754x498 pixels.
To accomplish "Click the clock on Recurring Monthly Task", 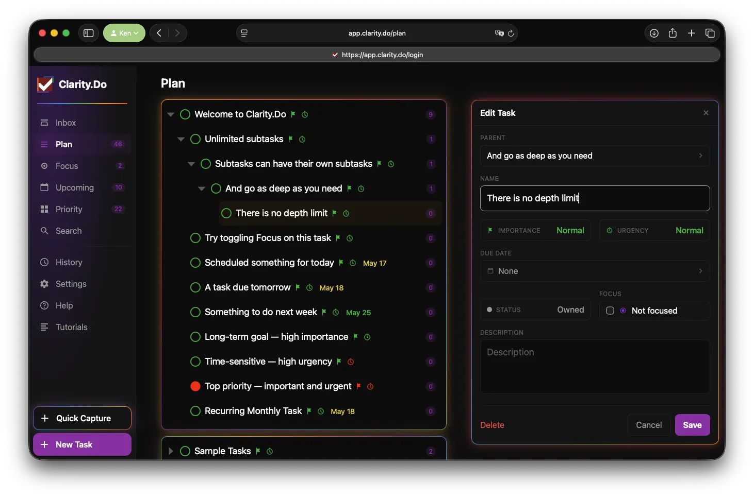I will [x=321, y=411].
